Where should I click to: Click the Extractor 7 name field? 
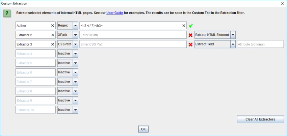click(x=35, y=81)
